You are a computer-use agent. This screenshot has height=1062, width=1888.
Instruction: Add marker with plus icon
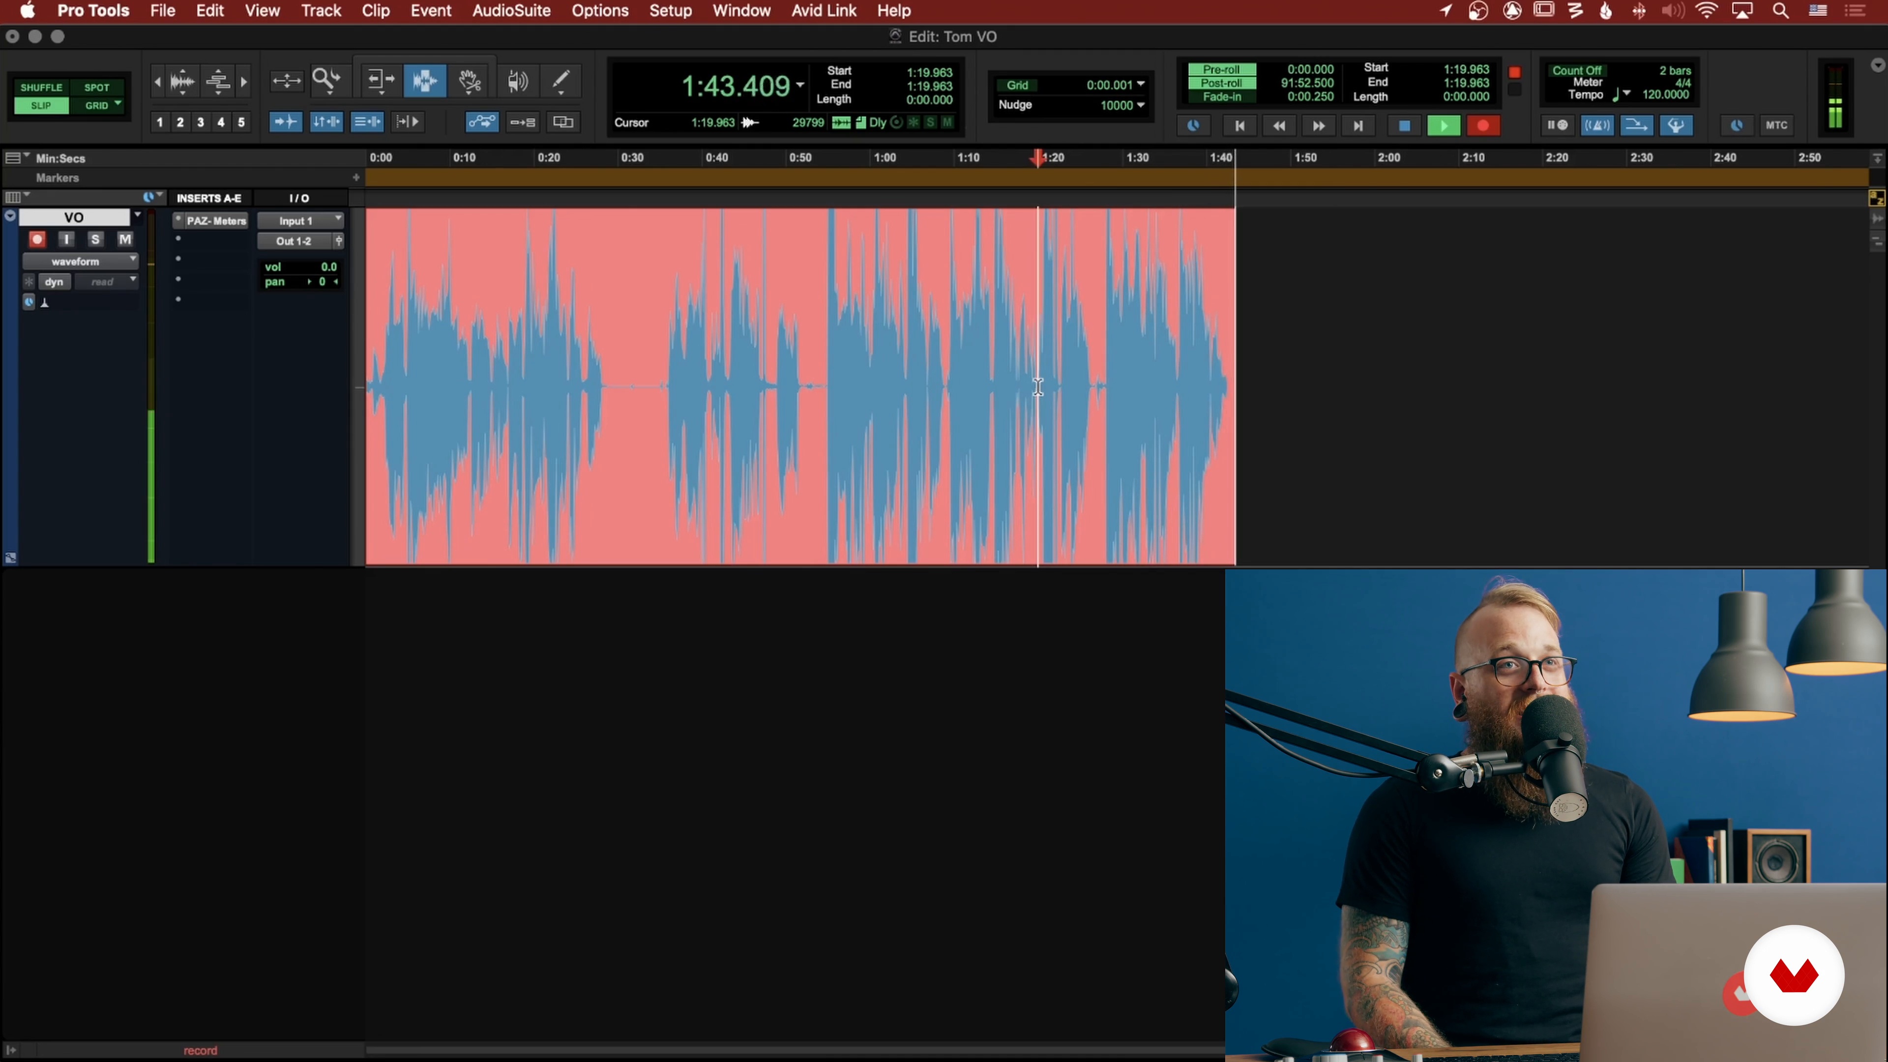click(356, 177)
